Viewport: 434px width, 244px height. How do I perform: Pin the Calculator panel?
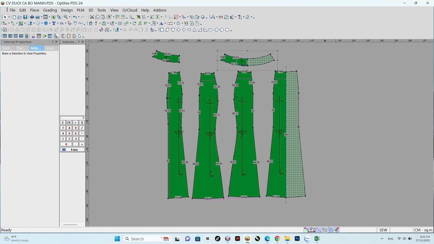pyautogui.click(x=79, y=42)
